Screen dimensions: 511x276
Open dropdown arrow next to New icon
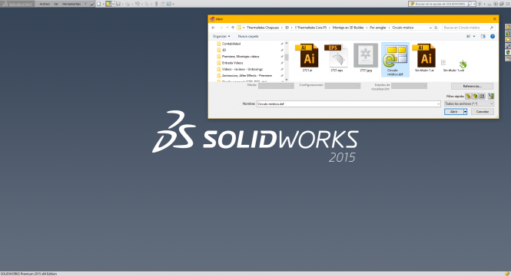tap(103, 5)
